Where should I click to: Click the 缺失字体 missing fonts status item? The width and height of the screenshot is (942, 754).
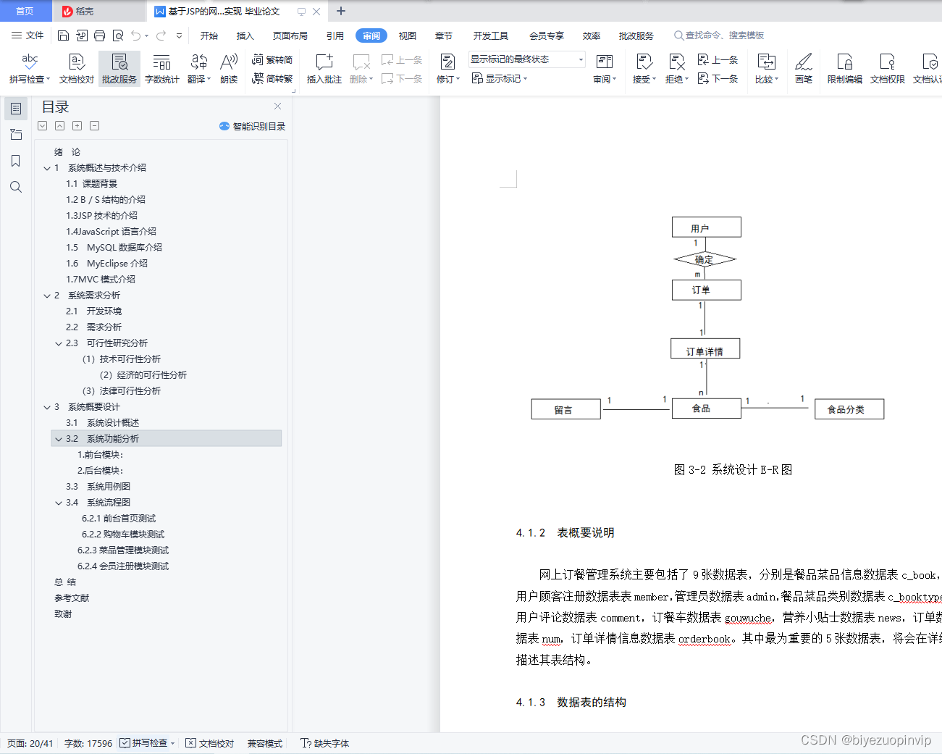[x=325, y=743]
